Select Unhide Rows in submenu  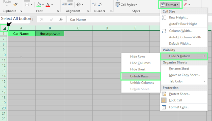tap(141, 76)
